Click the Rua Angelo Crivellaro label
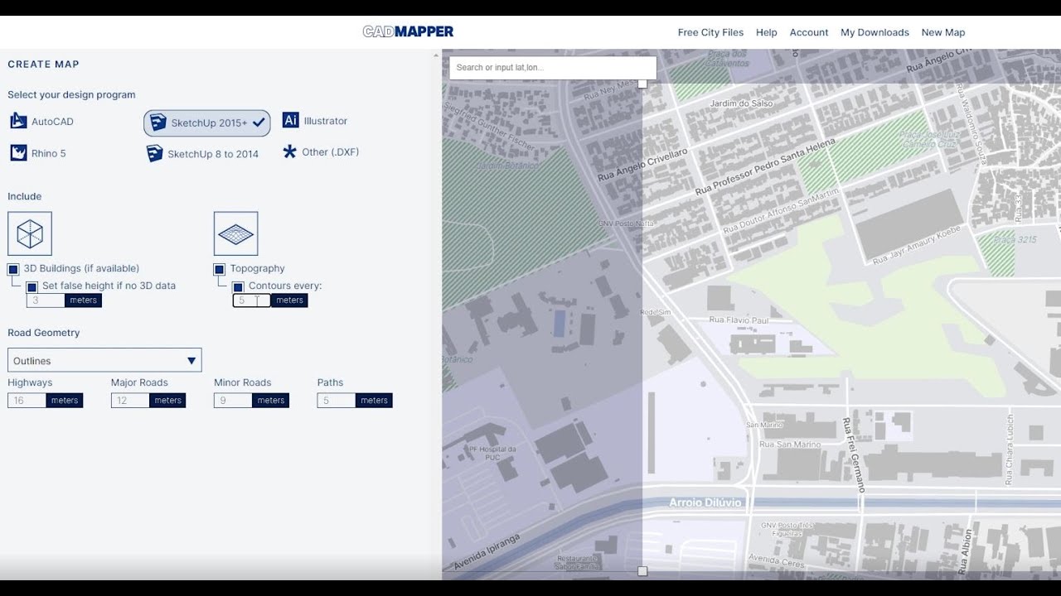 [x=643, y=165]
